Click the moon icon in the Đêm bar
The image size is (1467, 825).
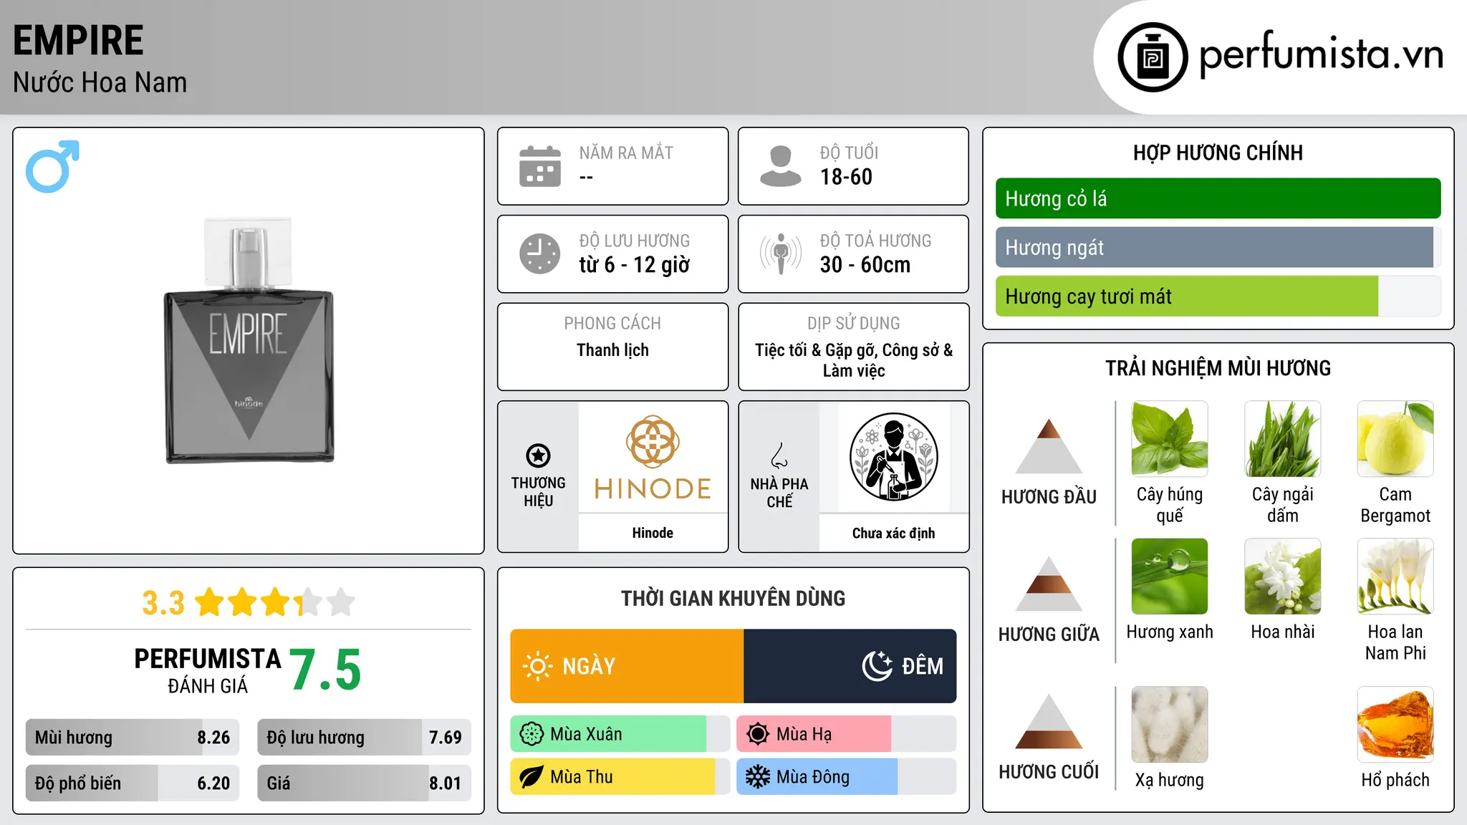pyautogui.click(x=877, y=666)
